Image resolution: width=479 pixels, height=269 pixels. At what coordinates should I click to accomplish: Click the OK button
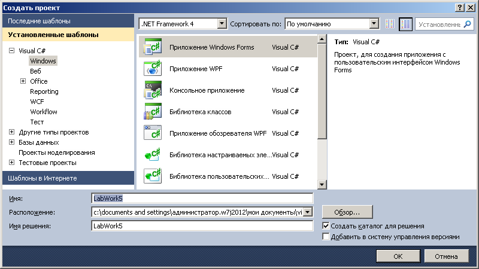pyautogui.click(x=398, y=256)
